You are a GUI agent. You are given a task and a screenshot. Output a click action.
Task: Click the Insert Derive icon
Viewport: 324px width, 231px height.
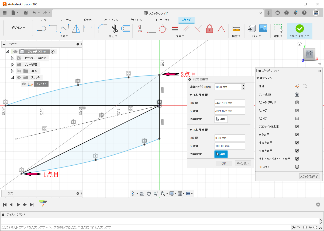point(251,29)
